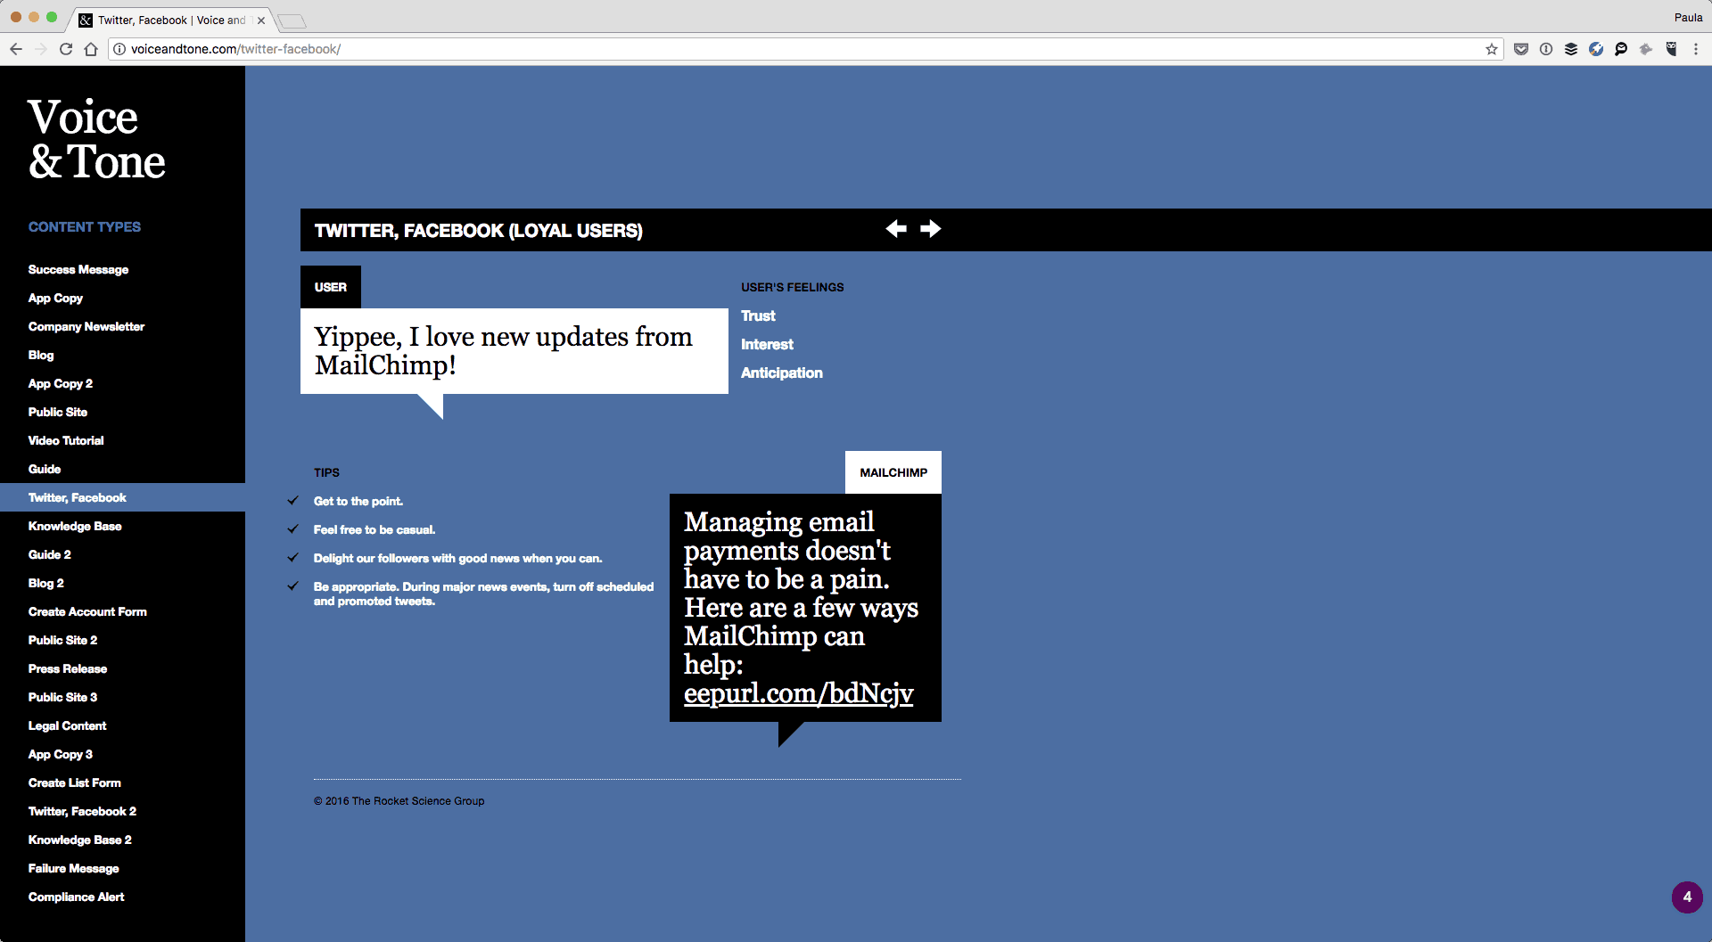Click the copyright Rocket Science Group text
Image resolution: width=1712 pixels, height=942 pixels.
(399, 800)
